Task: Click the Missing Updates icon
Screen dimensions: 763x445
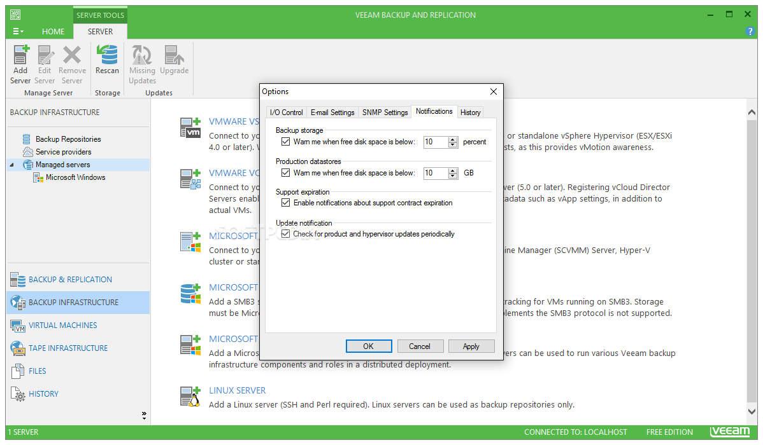Action: [142, 55]
